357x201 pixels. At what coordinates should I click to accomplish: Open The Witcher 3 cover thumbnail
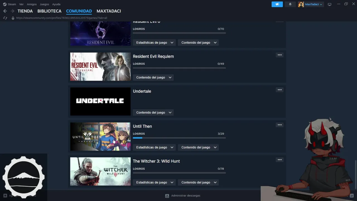[x=100, y=171]
